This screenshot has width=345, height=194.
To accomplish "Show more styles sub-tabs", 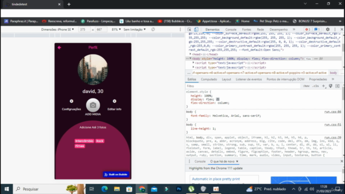I will click(333, 79).
